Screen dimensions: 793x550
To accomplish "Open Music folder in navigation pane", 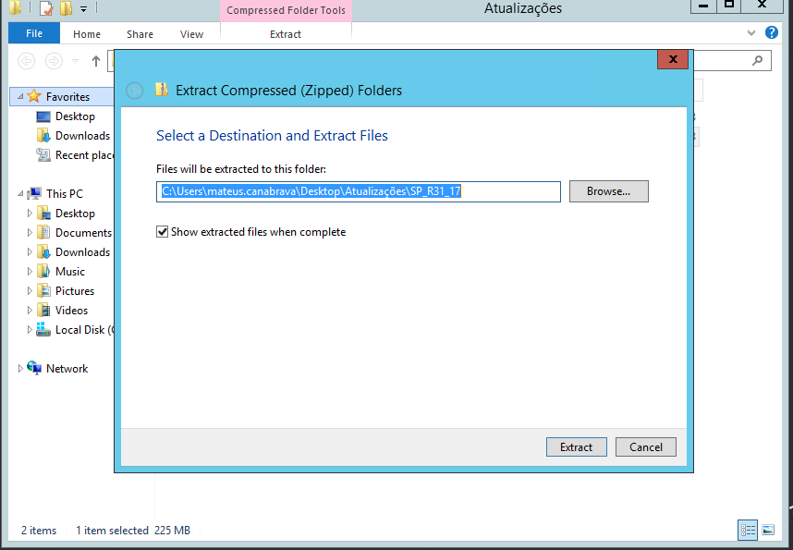I will pyautogui.click(x=70, y=272).
